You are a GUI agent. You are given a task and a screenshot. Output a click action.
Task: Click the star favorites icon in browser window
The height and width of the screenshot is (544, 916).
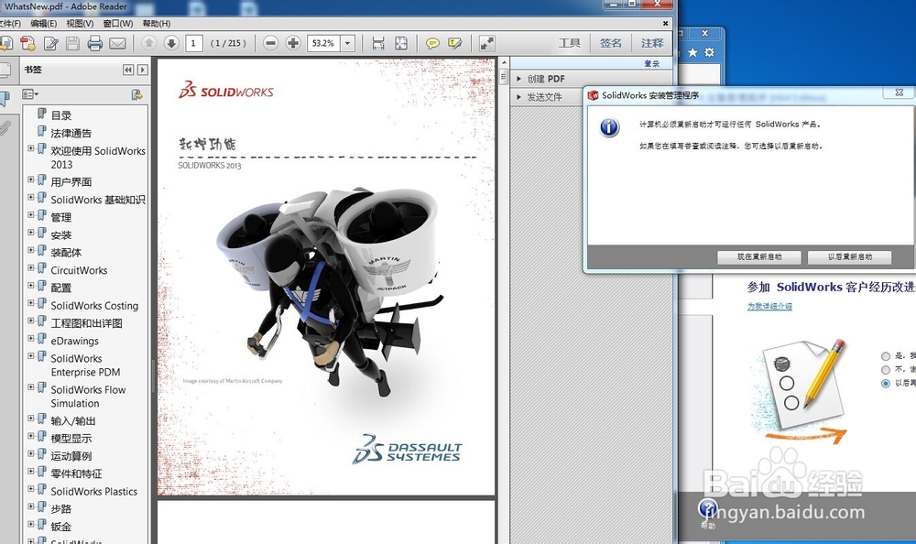click(x=692, y=52)
